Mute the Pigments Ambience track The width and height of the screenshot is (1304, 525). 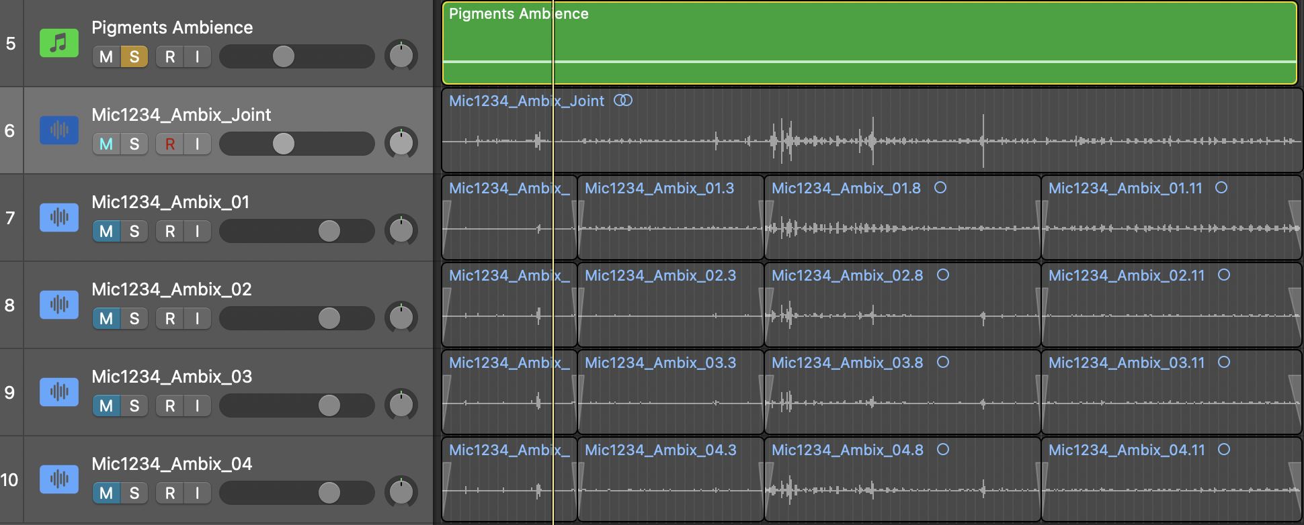[106, 57]
